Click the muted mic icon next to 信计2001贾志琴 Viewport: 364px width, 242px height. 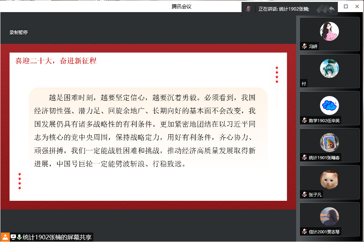(x=304, y=231)
